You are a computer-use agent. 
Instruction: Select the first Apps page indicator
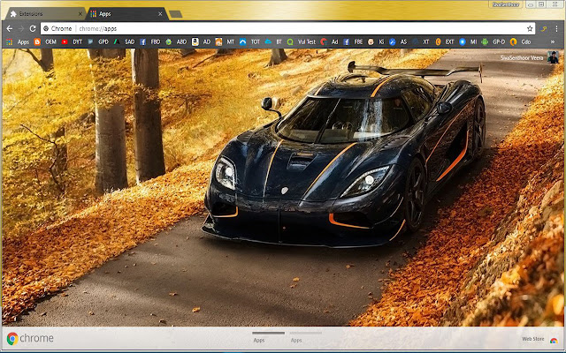pos(268,337)
